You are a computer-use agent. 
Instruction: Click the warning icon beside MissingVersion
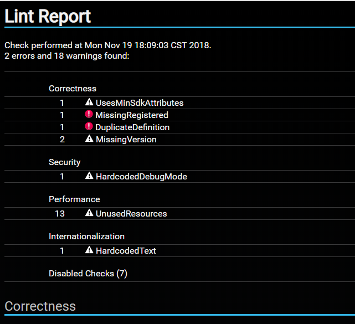89,139
